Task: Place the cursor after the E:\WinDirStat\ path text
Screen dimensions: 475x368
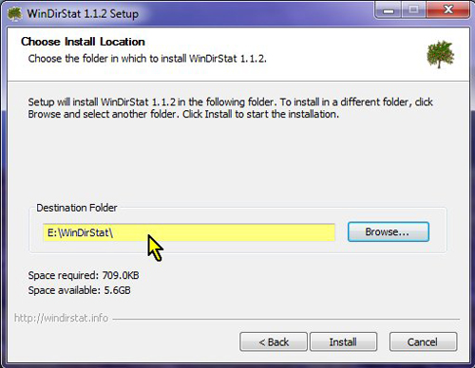Action: 114,232
